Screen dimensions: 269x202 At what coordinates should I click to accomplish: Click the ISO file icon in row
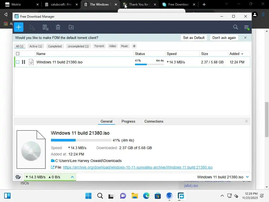pyautogui.click(x=31, y=62)
